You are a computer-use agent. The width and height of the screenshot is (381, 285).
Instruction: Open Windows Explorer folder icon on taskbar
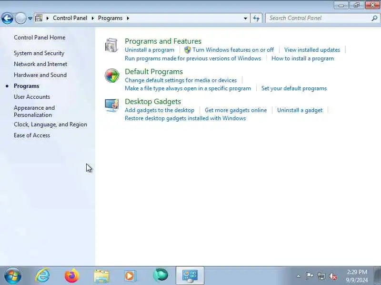pos(101,276)
